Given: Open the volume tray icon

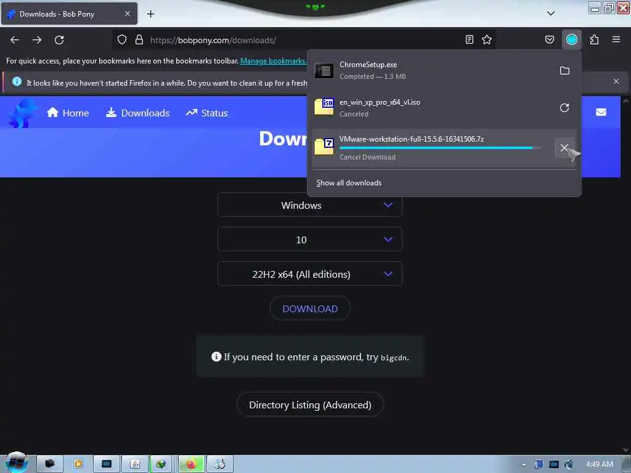Looking at the screenshot, I should [569, 464].
